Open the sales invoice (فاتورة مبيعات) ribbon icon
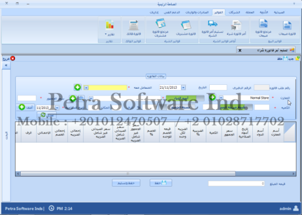The width and height of the screenshot is (302, 215). tap(287, 26)
